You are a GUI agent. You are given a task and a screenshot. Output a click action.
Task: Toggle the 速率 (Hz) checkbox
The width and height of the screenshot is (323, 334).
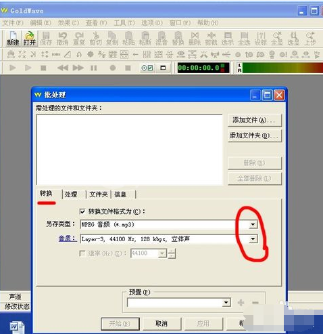pos(82,253)
